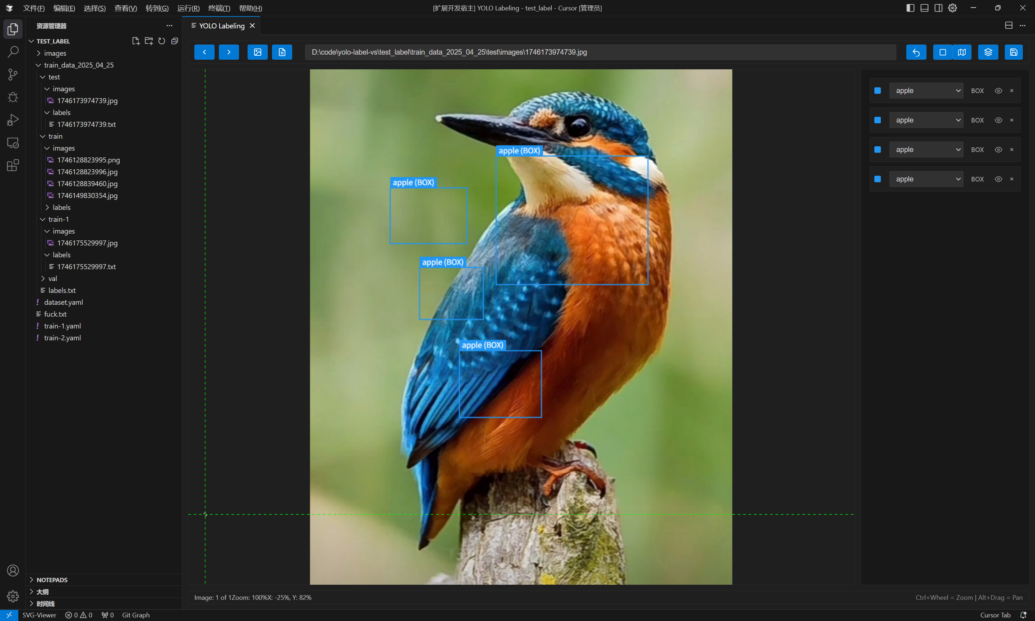Delete the fourth apple label with X
The width and height of the screenshot is (1035, 621).
[x=1012, y=179]
